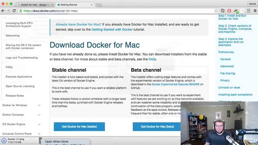Select the Getting Started tab
Screen dimensions: 258x145
click(x=75, y=5)
